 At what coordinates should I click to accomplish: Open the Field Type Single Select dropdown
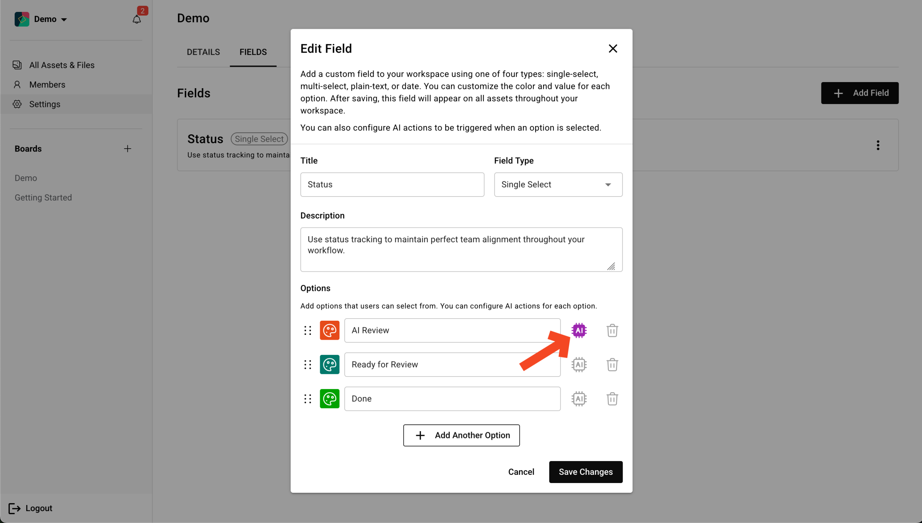558,184
